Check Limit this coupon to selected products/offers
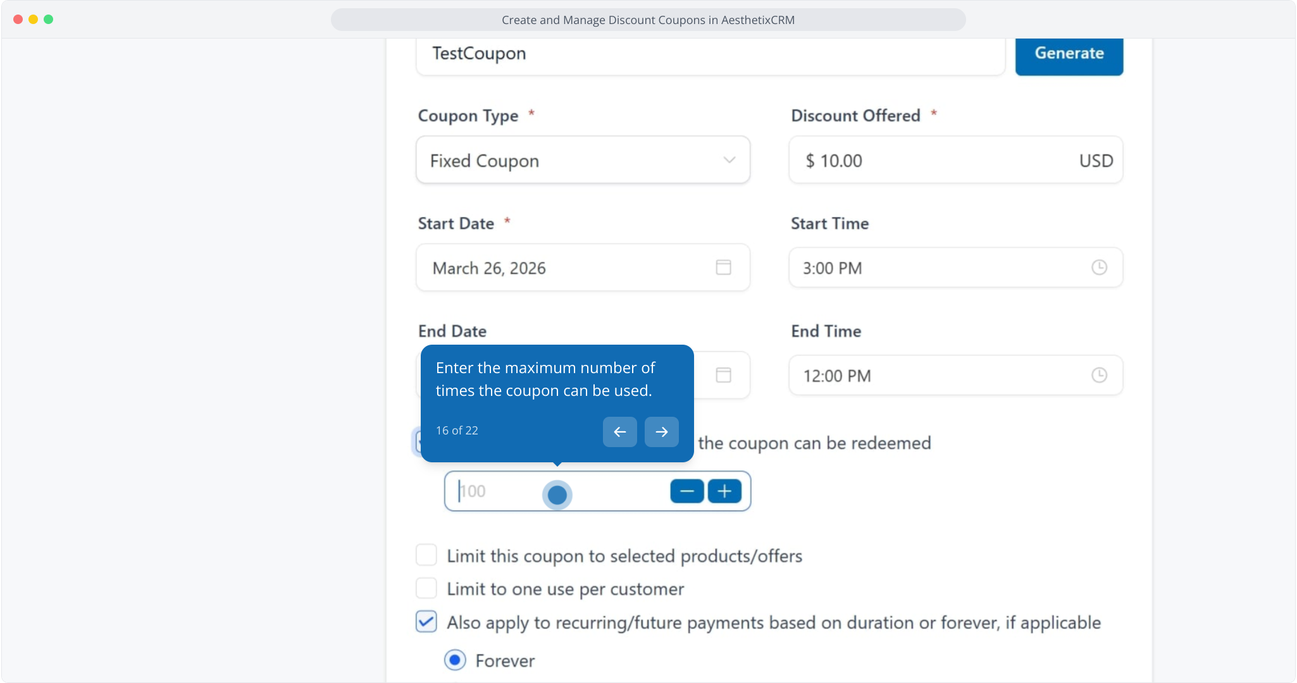 click(426, 555)
